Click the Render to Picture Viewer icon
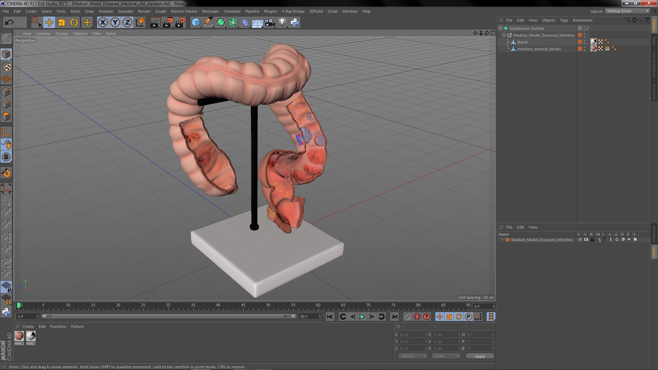 [x=168, y=23]
